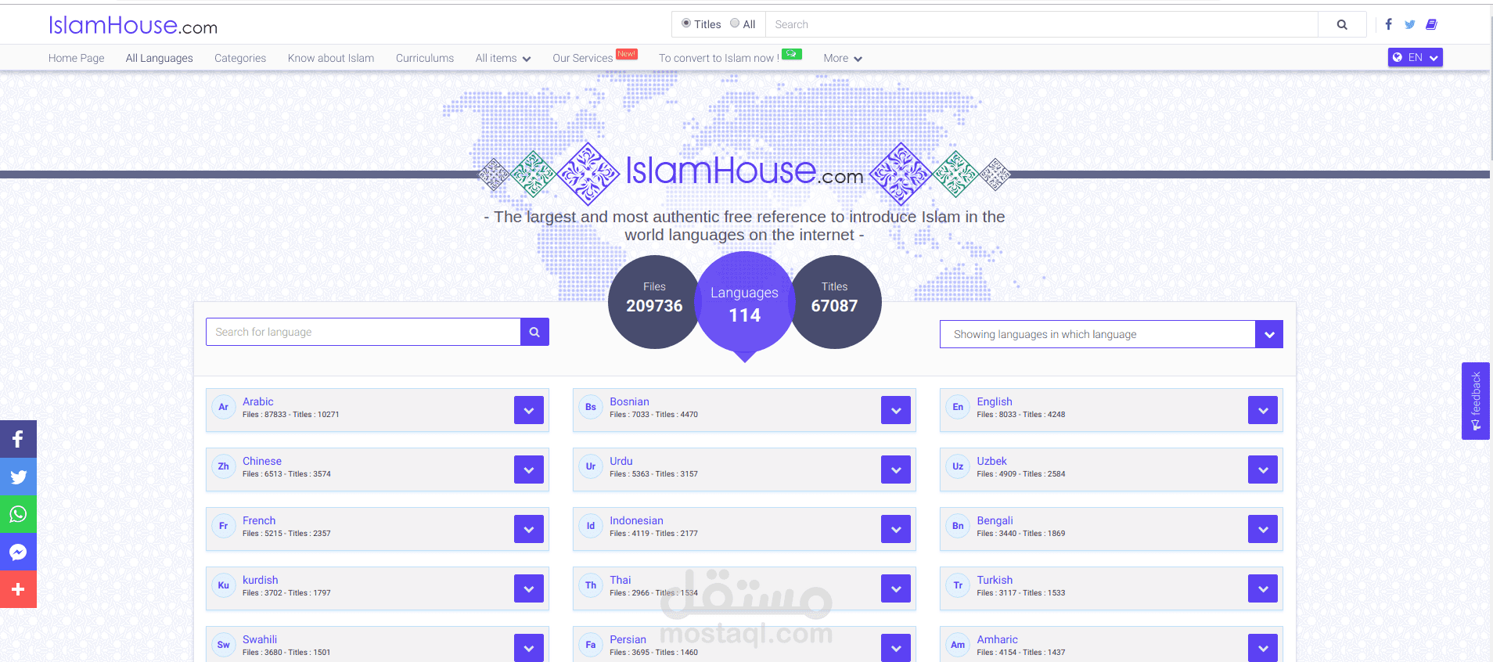The image size is (1493, 662).
Task: Open the Our Services menu item
Action: pyautogui.click(x=582, y=58)
